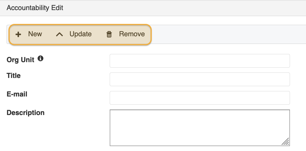Viewport: 306px width, 151px height.
Task: Focus the Title text field
Action: [200, 79]
